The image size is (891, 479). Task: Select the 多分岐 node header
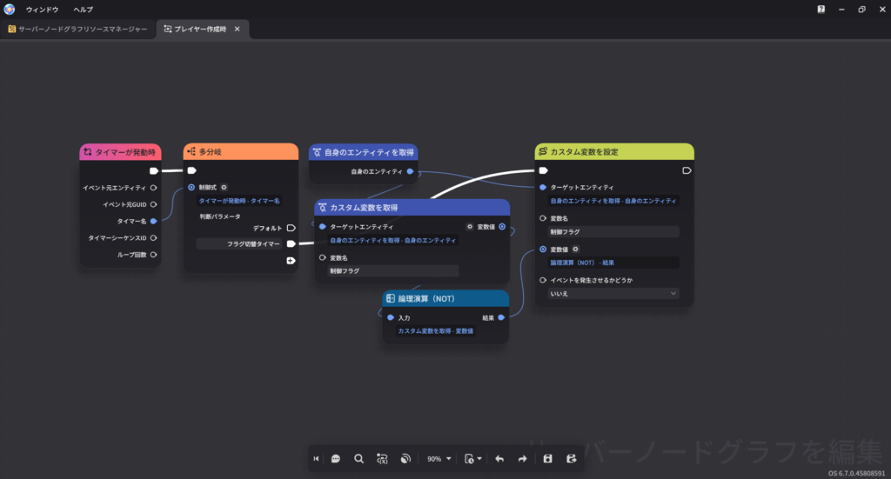[x=241, y=151]
